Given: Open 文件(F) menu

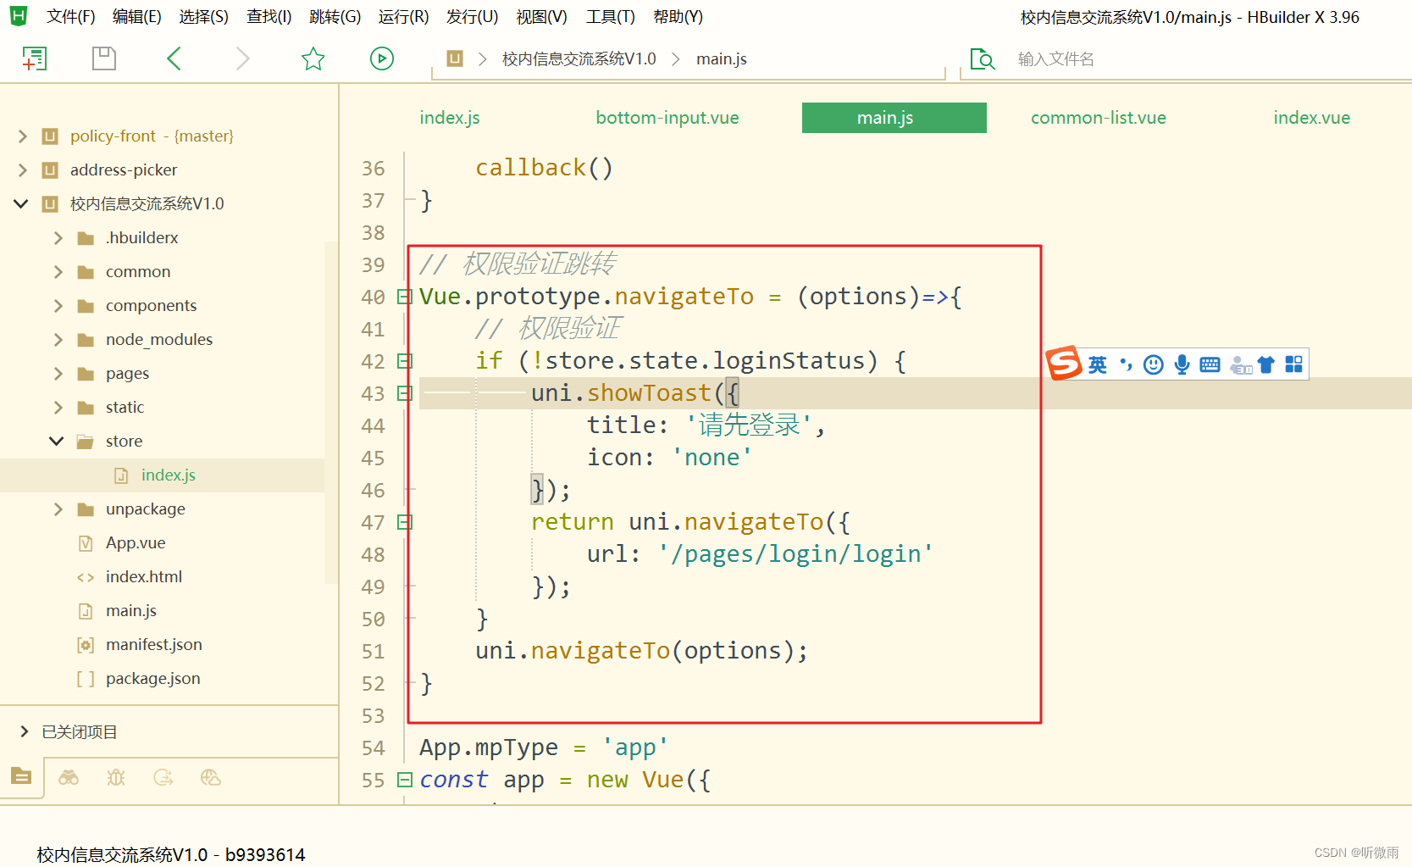Looking at the screenshot, I should pos(70,17).
